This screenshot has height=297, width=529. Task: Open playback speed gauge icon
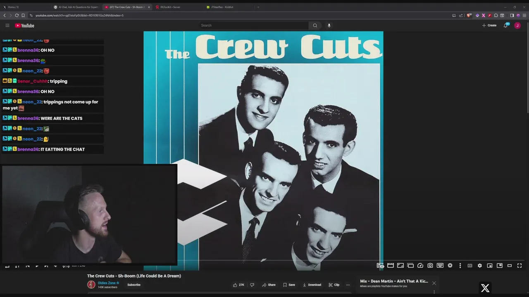click(x=420, y=266)
